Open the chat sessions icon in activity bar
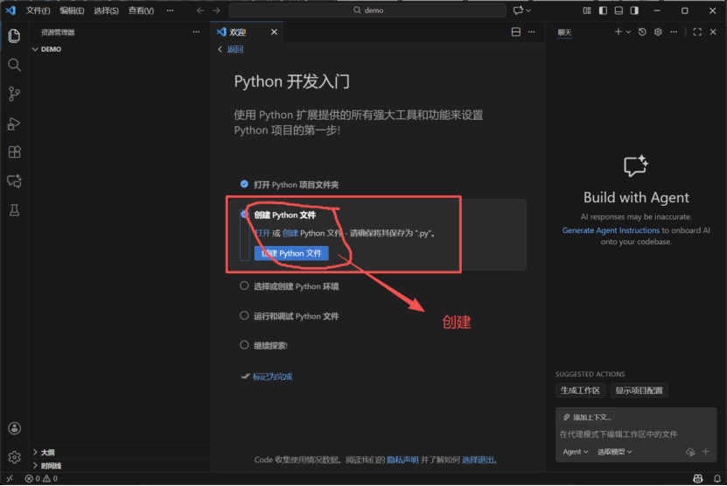 click(x=14, y=181)
